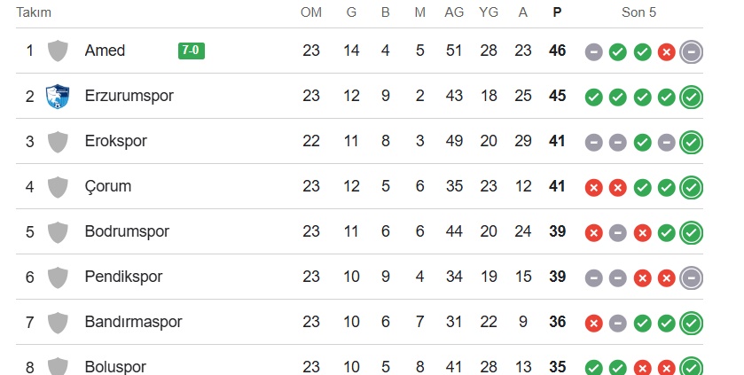Click the green 7-0 score badge

tap(192, 51)
